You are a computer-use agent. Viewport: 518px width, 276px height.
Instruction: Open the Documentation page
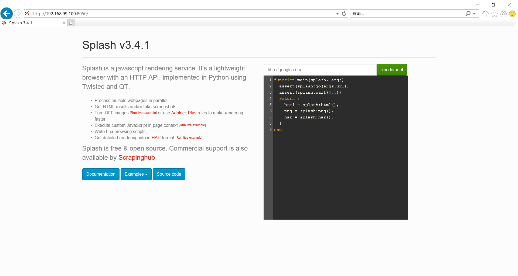point(101,174)
